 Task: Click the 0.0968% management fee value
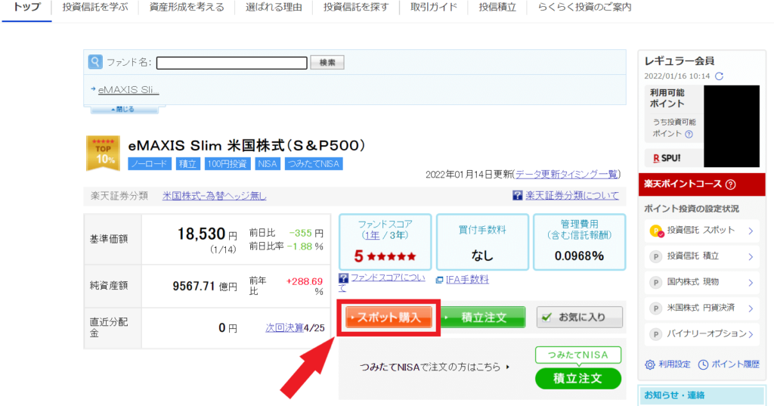click(x=579, y=256)
